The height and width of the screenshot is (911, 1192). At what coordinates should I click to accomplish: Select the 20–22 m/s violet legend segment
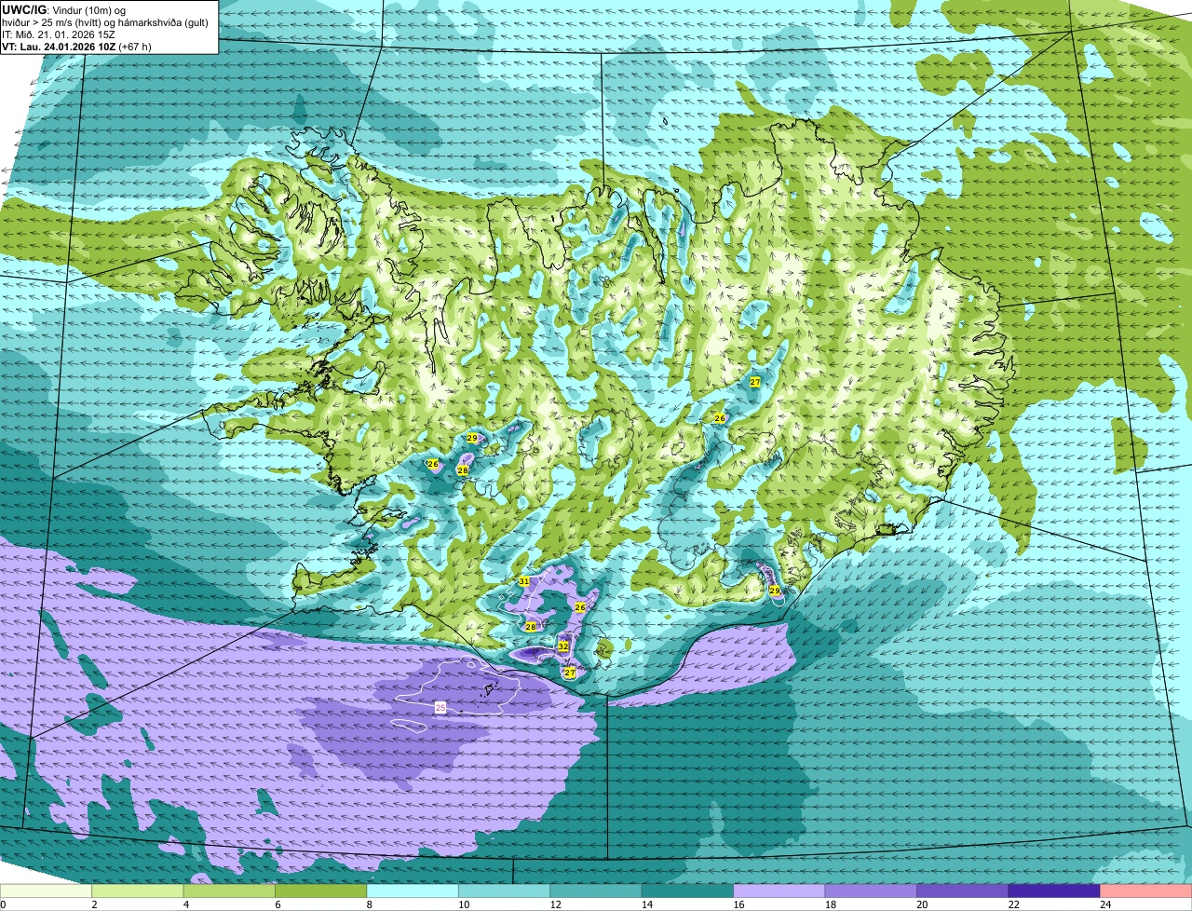click(x=963, y=891)
